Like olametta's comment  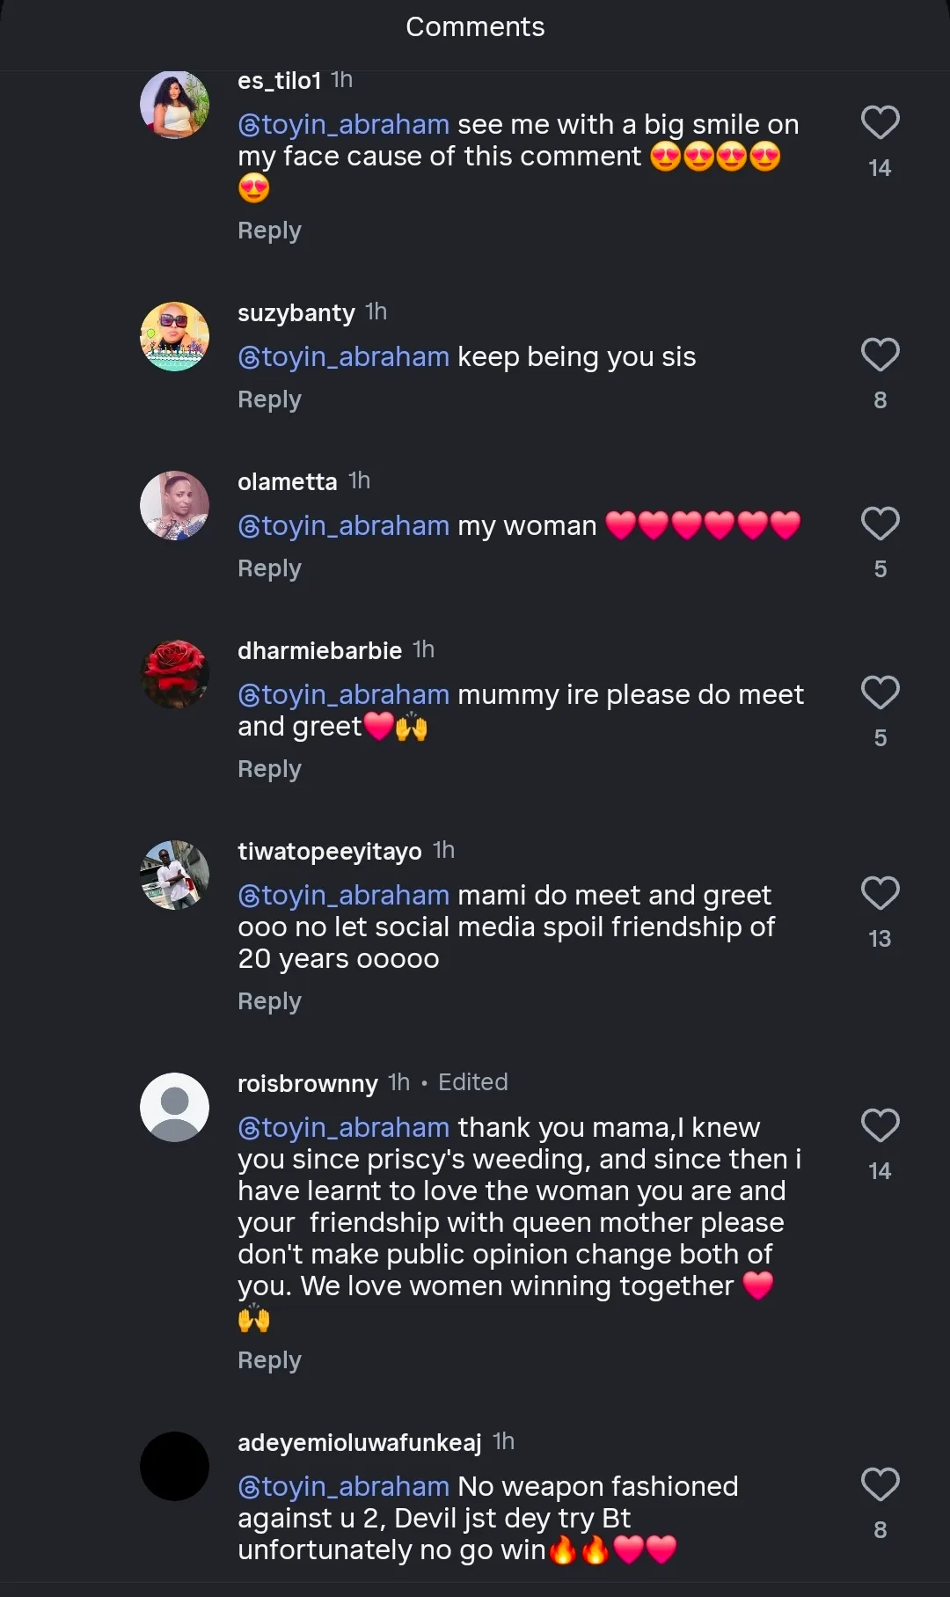pyautogui.click(x=880, y=524)
